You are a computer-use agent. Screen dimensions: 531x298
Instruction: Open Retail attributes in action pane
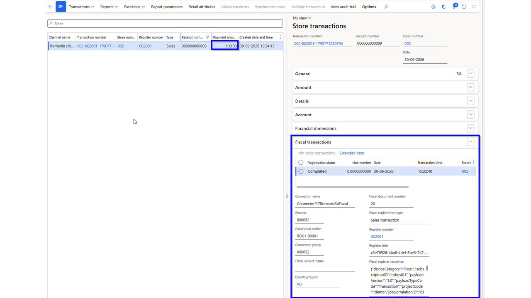202,7
